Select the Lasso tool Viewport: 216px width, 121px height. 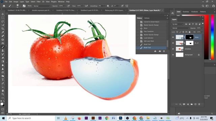tap(3, 22)
